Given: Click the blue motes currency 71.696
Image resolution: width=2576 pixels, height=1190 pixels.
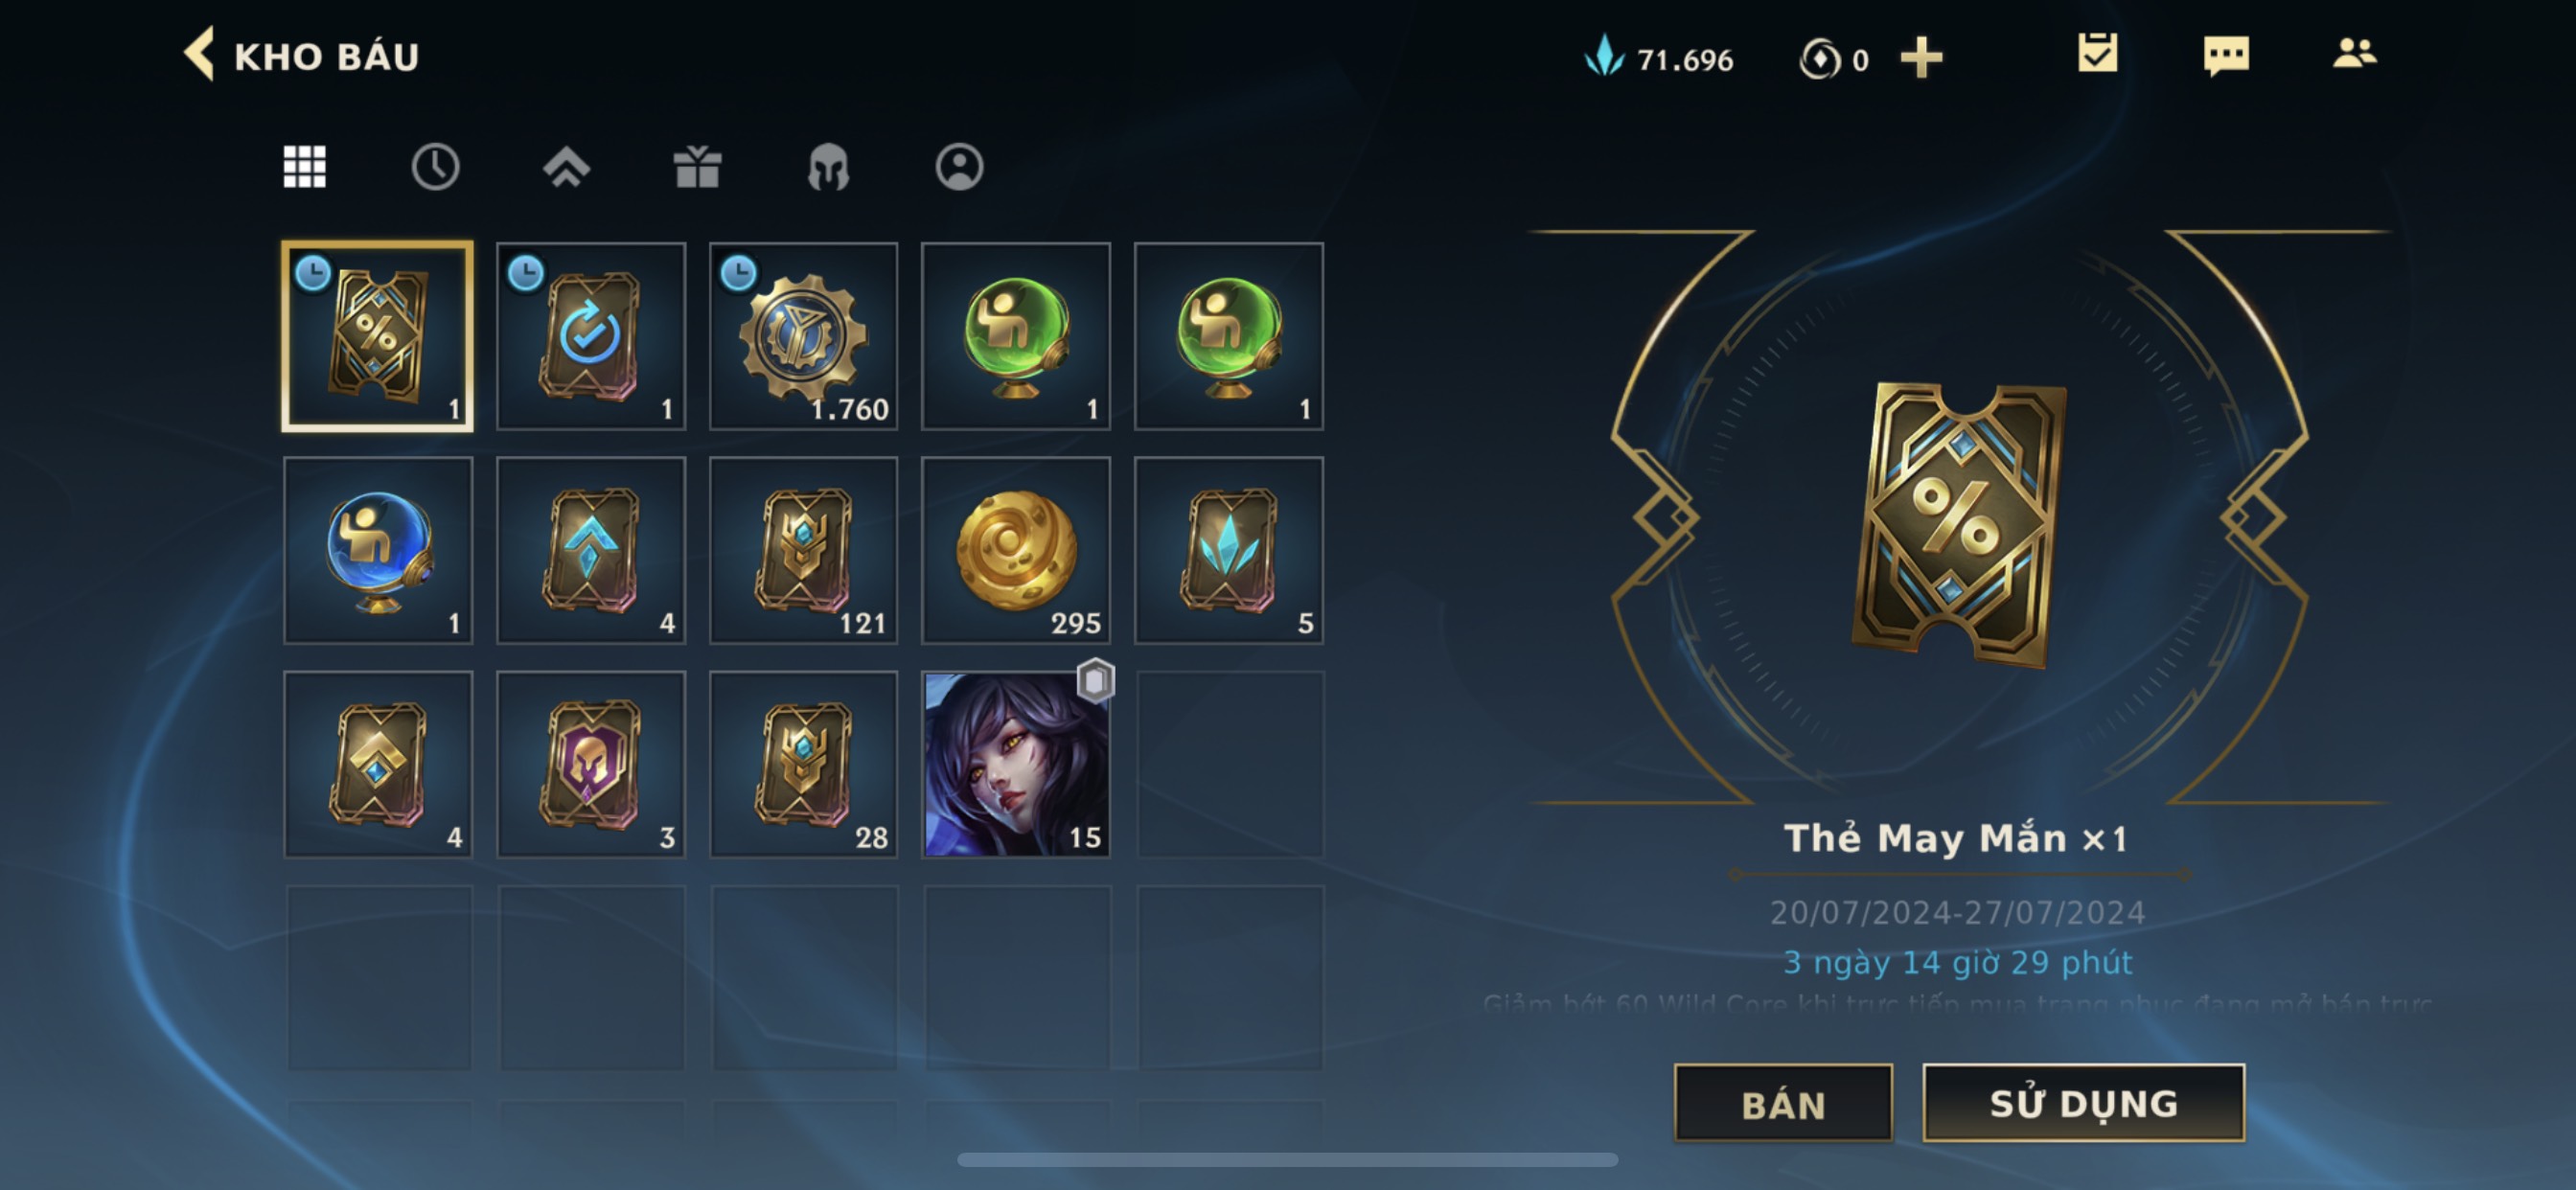Looking at the screenshot, I should [x=1659, y=58].
